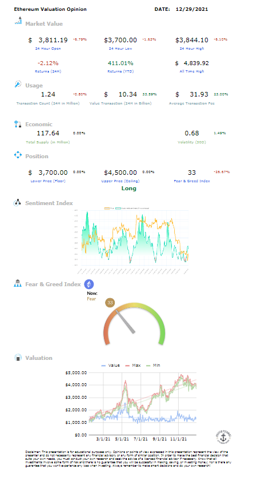Click the Ethereum logo icon
Viewport: 253px width, 477px height.
pyautogui.click(x=89, y=284)
